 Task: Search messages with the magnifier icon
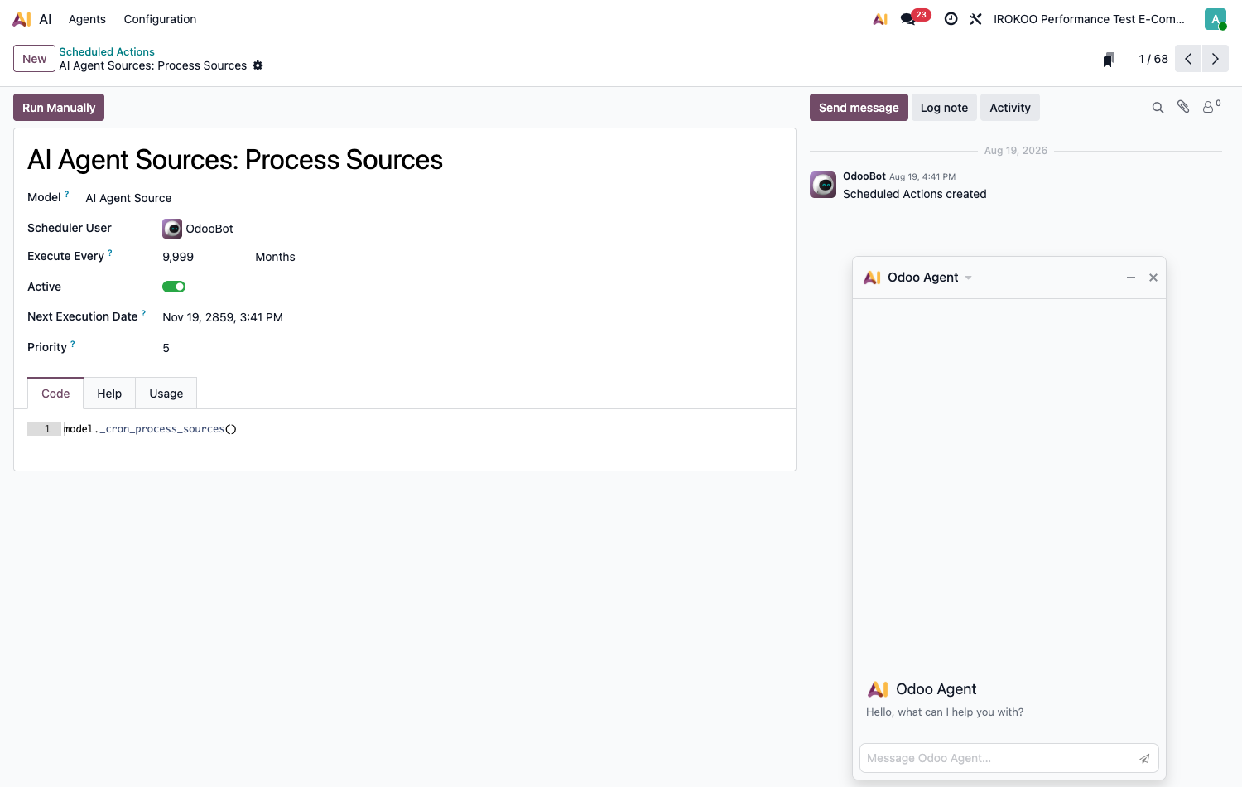pos(1158,108)
